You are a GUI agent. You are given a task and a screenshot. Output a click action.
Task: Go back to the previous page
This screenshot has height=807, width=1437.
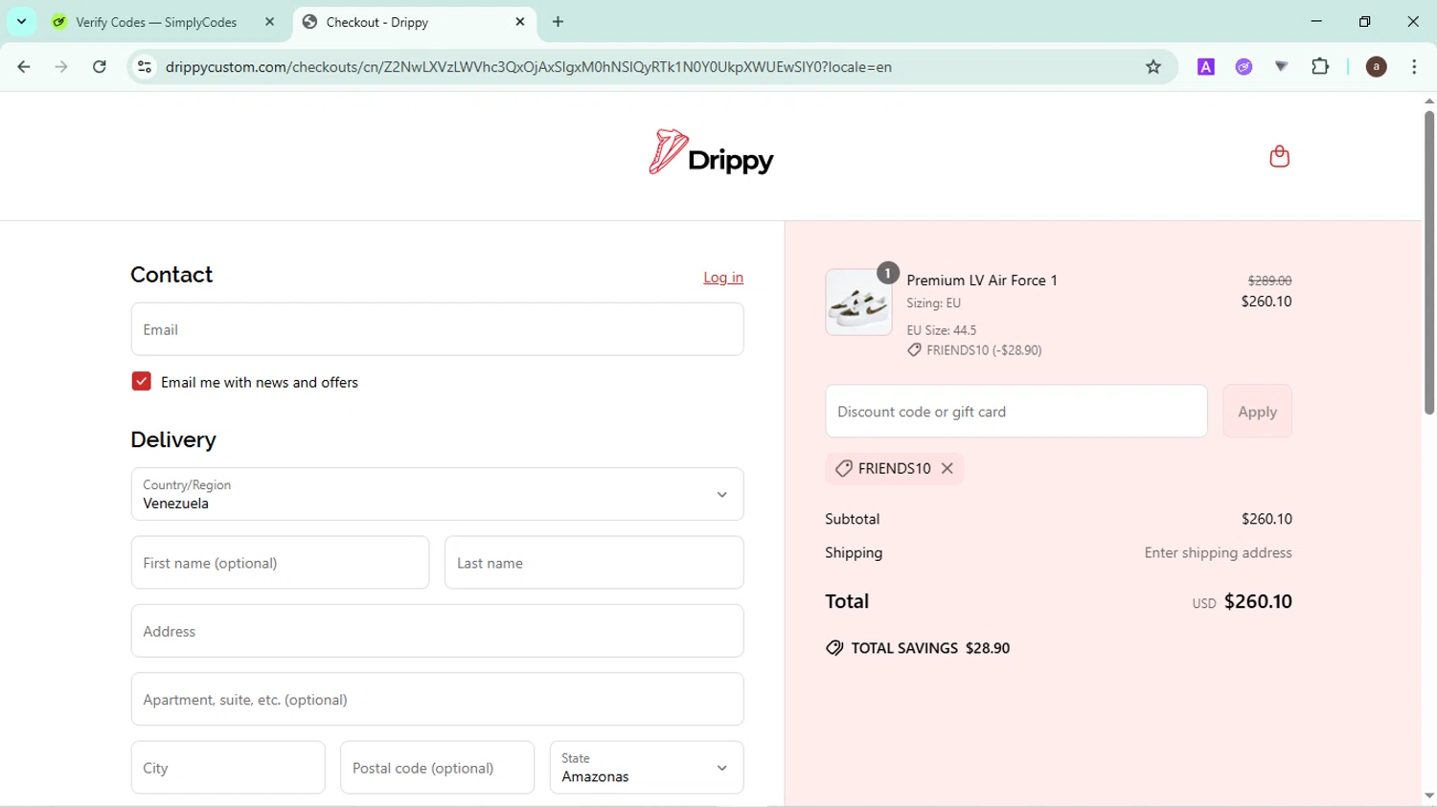(24, 67)
